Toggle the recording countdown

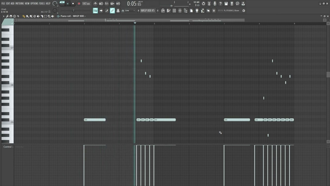coord(106,4)
